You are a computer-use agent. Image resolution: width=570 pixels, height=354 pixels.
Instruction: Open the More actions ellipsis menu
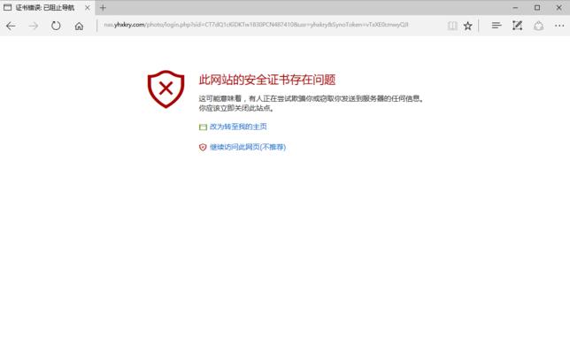pos(559,26)
